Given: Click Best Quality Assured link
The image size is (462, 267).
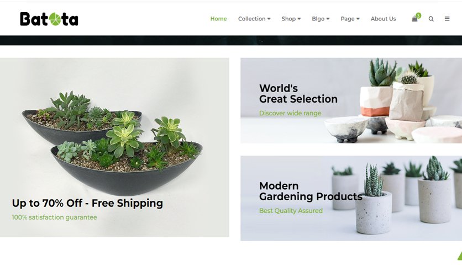Looking at the screenshot, I should [x=291, y=211].
